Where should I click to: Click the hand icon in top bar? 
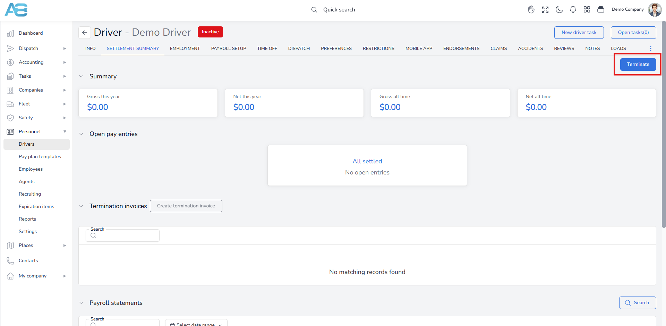[531, 10]
